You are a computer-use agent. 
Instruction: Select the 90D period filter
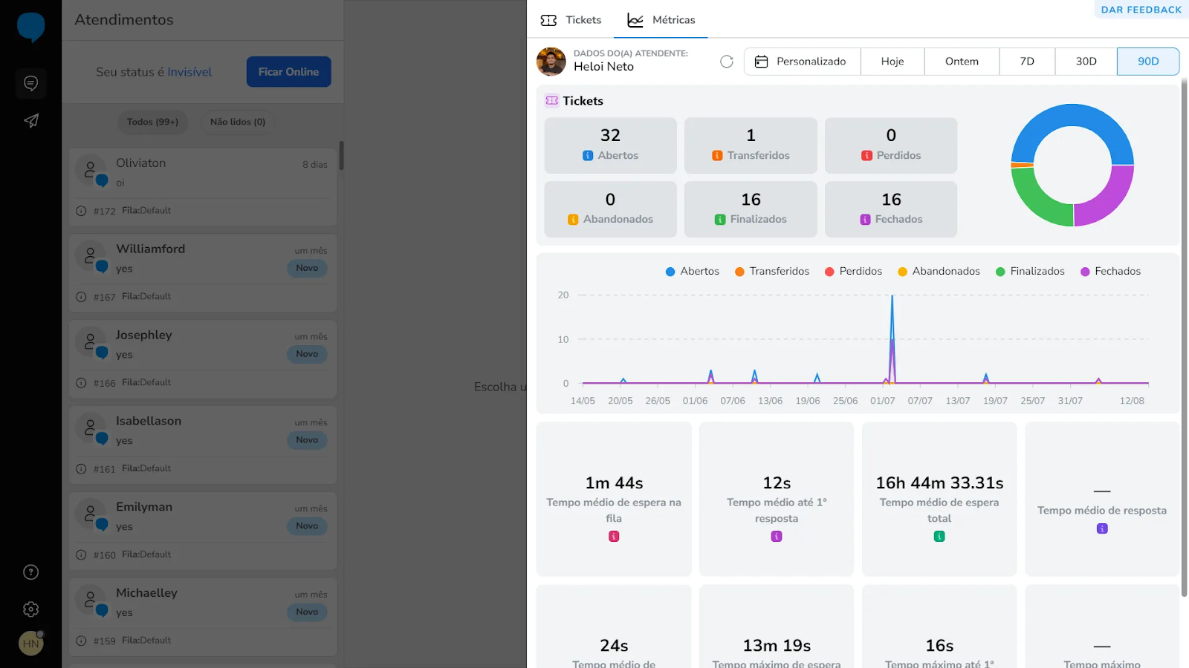coord(1148,62)
